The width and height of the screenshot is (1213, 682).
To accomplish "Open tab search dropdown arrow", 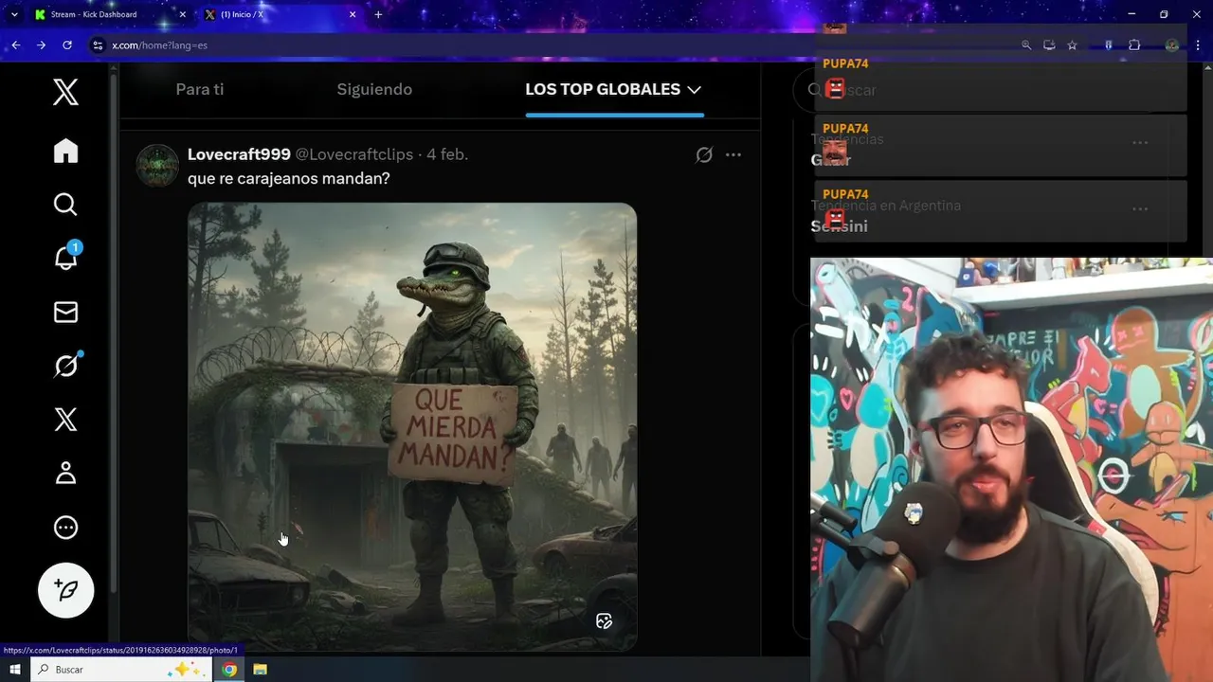I will tap(14, 14).
